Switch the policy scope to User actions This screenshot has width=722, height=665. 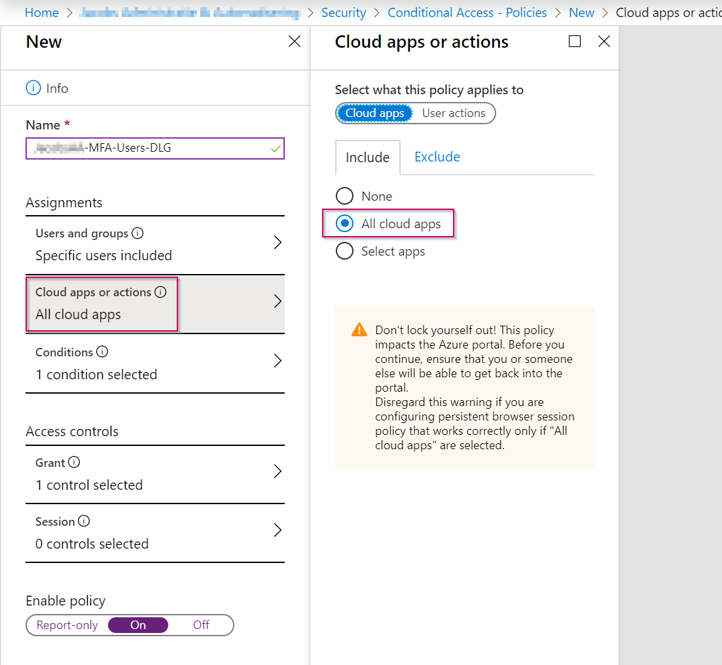coord(454,112)
